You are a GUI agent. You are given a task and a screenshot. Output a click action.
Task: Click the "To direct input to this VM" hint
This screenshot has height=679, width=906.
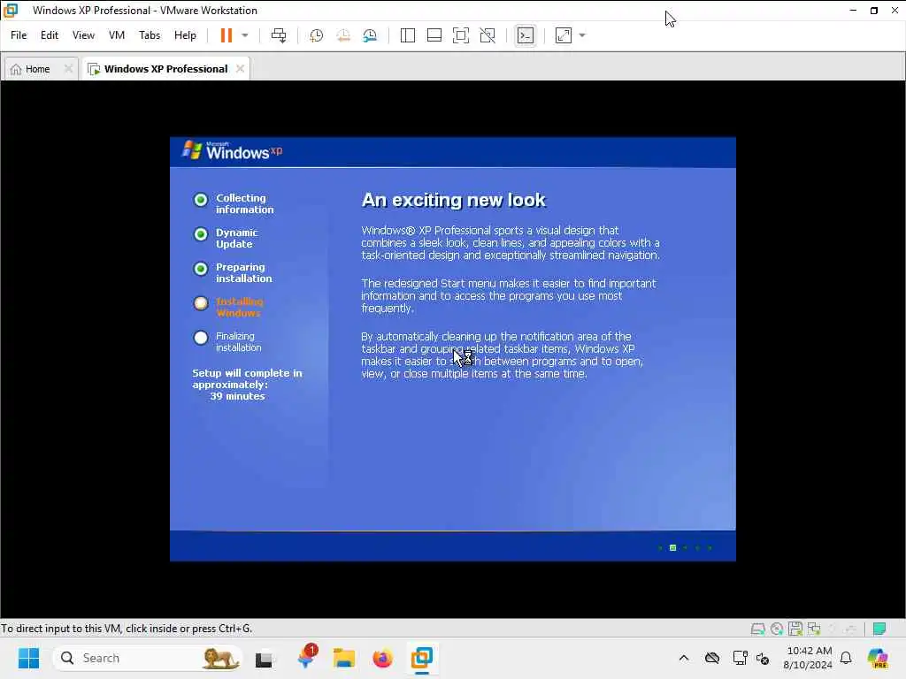pos(127,629)
